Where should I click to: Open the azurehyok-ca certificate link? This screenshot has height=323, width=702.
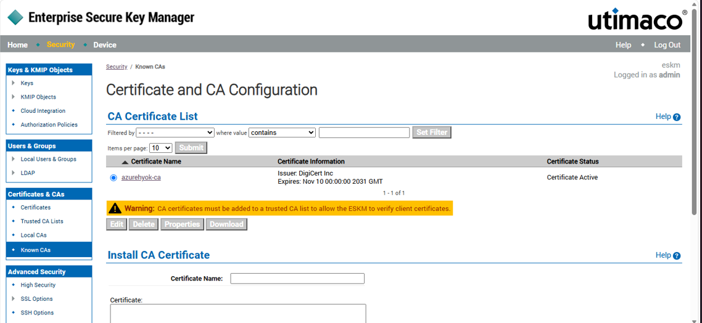(141, 178)
